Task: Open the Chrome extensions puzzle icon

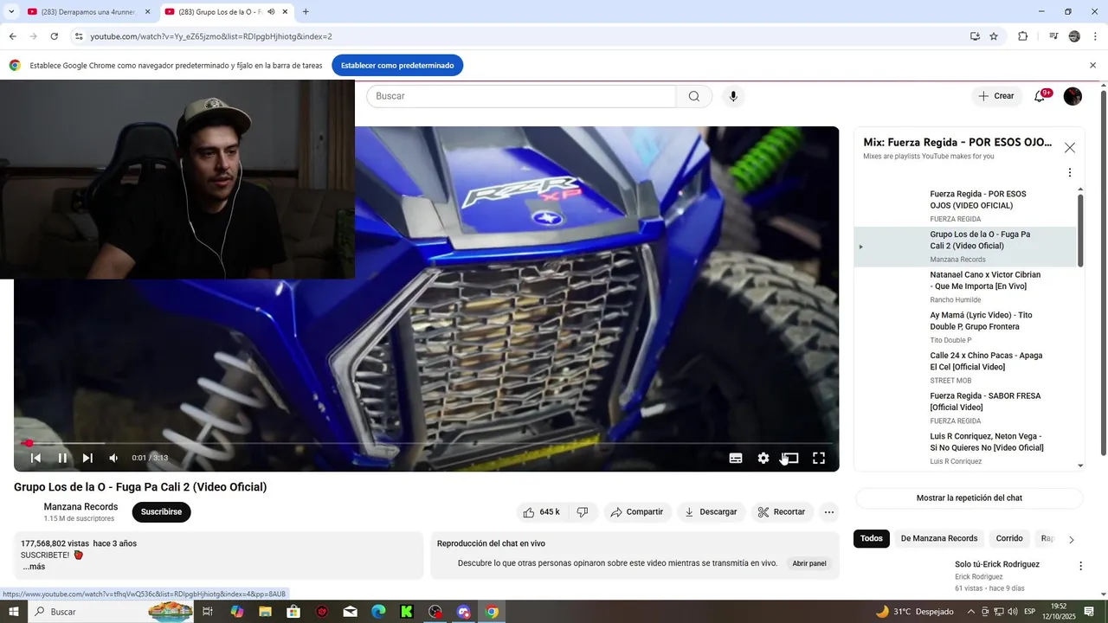Action: coord(1023,36)
